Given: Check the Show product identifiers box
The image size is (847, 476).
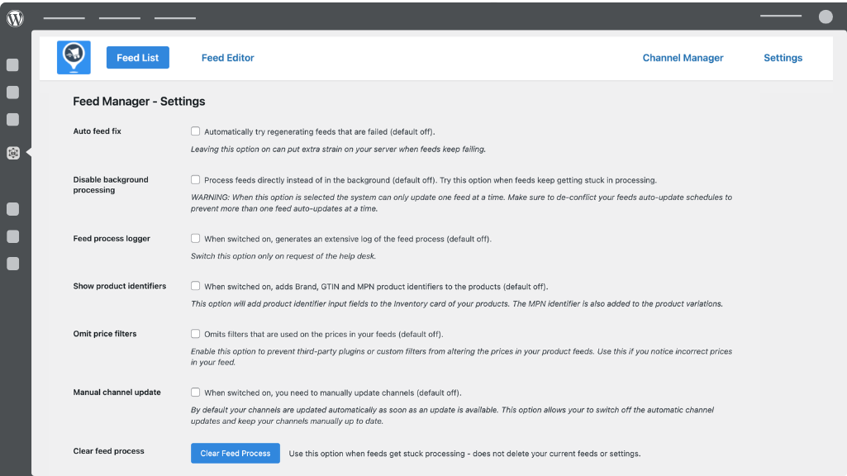Looking at the screenshot, I should pyautogui.click(x=196, y=286).
